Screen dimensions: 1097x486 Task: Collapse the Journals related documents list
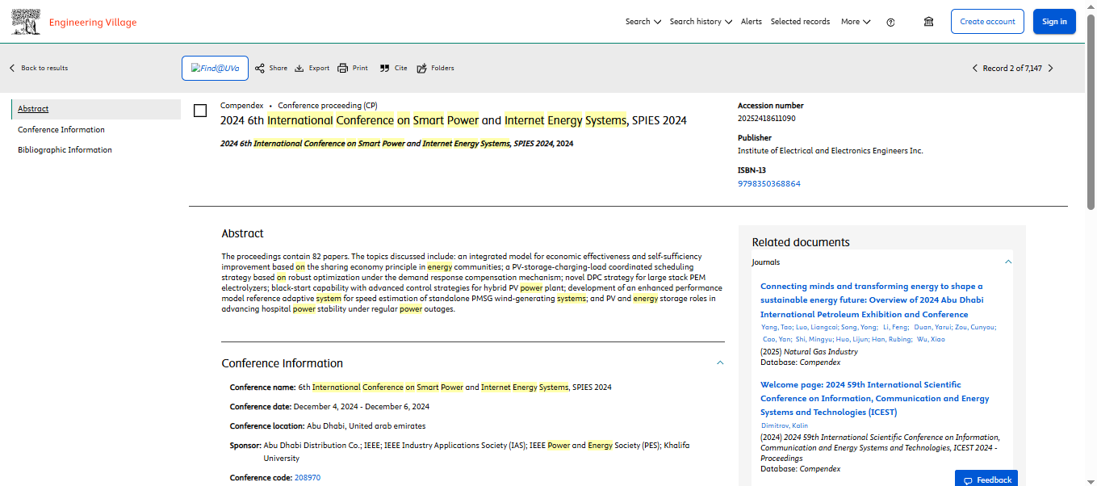[x=1007, y=262]
